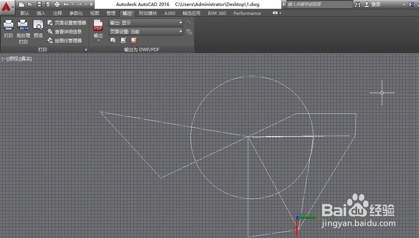The image size is (419, 238).
Task: Expand the Customize Quick Access Toolbar menu
Action: pyautogui.click(x=91, y=4)
